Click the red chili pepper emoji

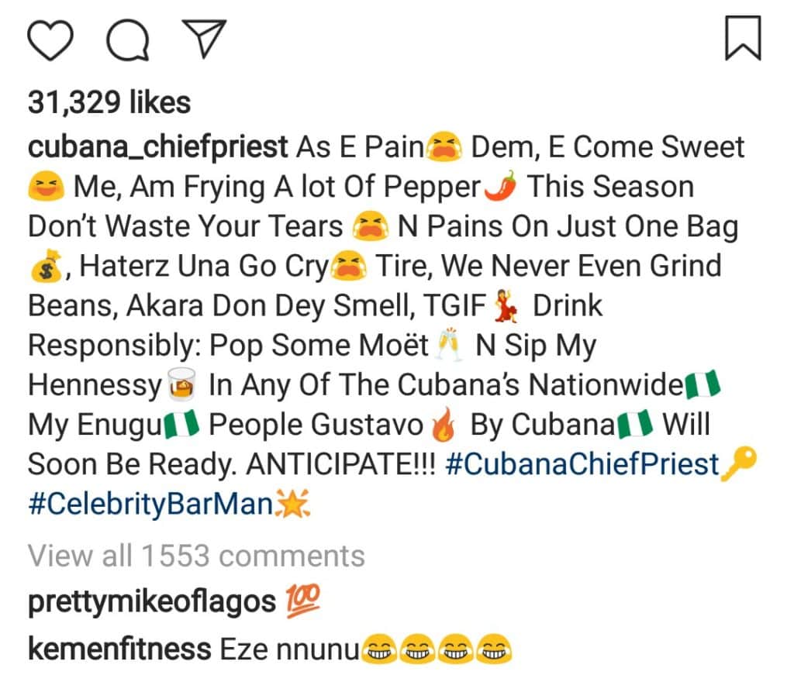click(504, 188)
